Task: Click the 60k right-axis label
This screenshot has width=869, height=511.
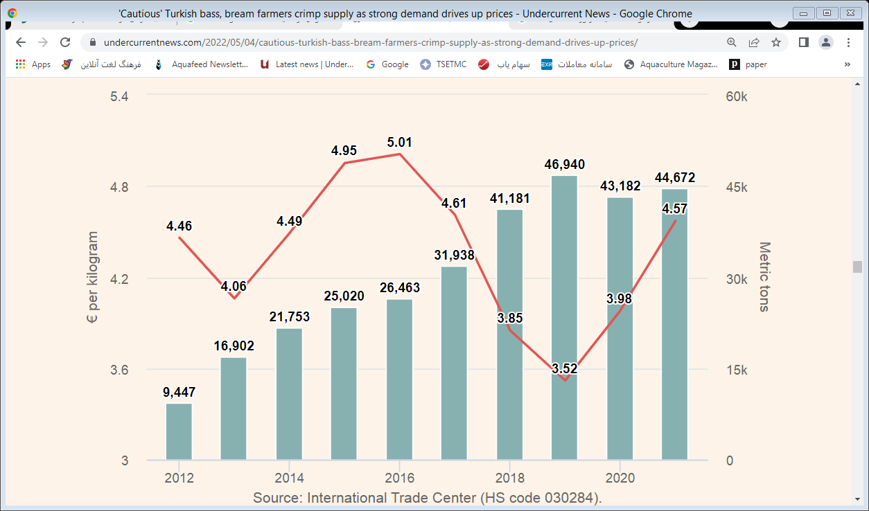Action: point(736,97)
